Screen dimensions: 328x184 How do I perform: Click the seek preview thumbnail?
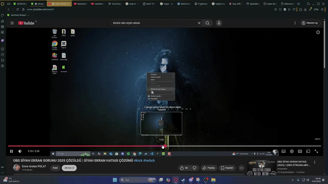click(x=161, y=124)
